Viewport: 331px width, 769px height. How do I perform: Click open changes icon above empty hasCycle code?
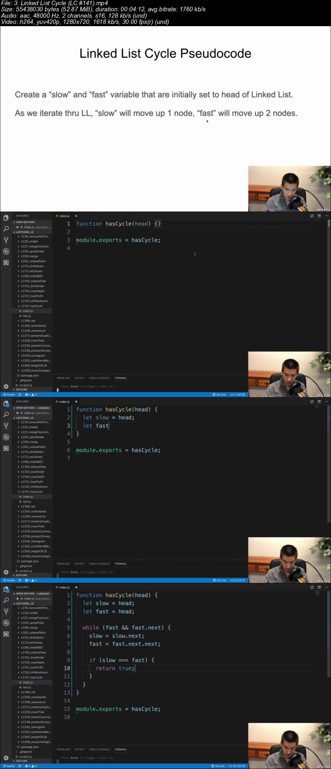312,216
